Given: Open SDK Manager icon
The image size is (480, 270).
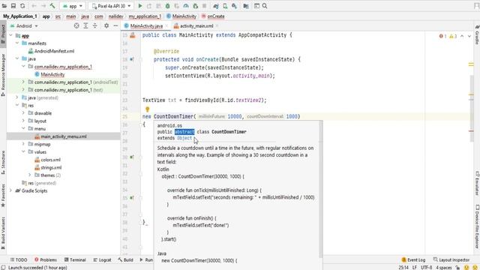Looking at the screenshot, I should point(234,6).
